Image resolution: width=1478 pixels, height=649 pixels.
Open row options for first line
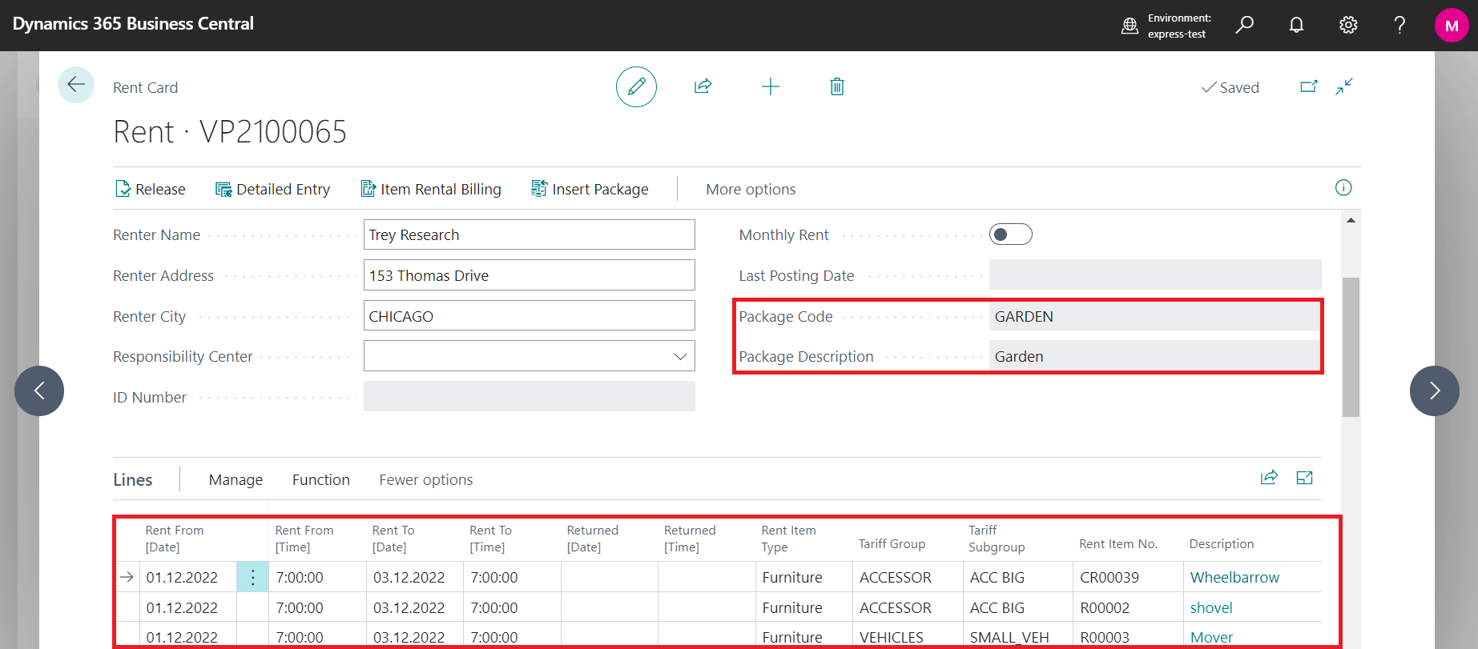[252, 577]
